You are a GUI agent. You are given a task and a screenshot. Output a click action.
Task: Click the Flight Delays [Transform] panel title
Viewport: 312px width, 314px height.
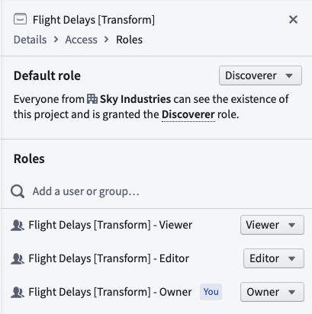click(94, 20)
